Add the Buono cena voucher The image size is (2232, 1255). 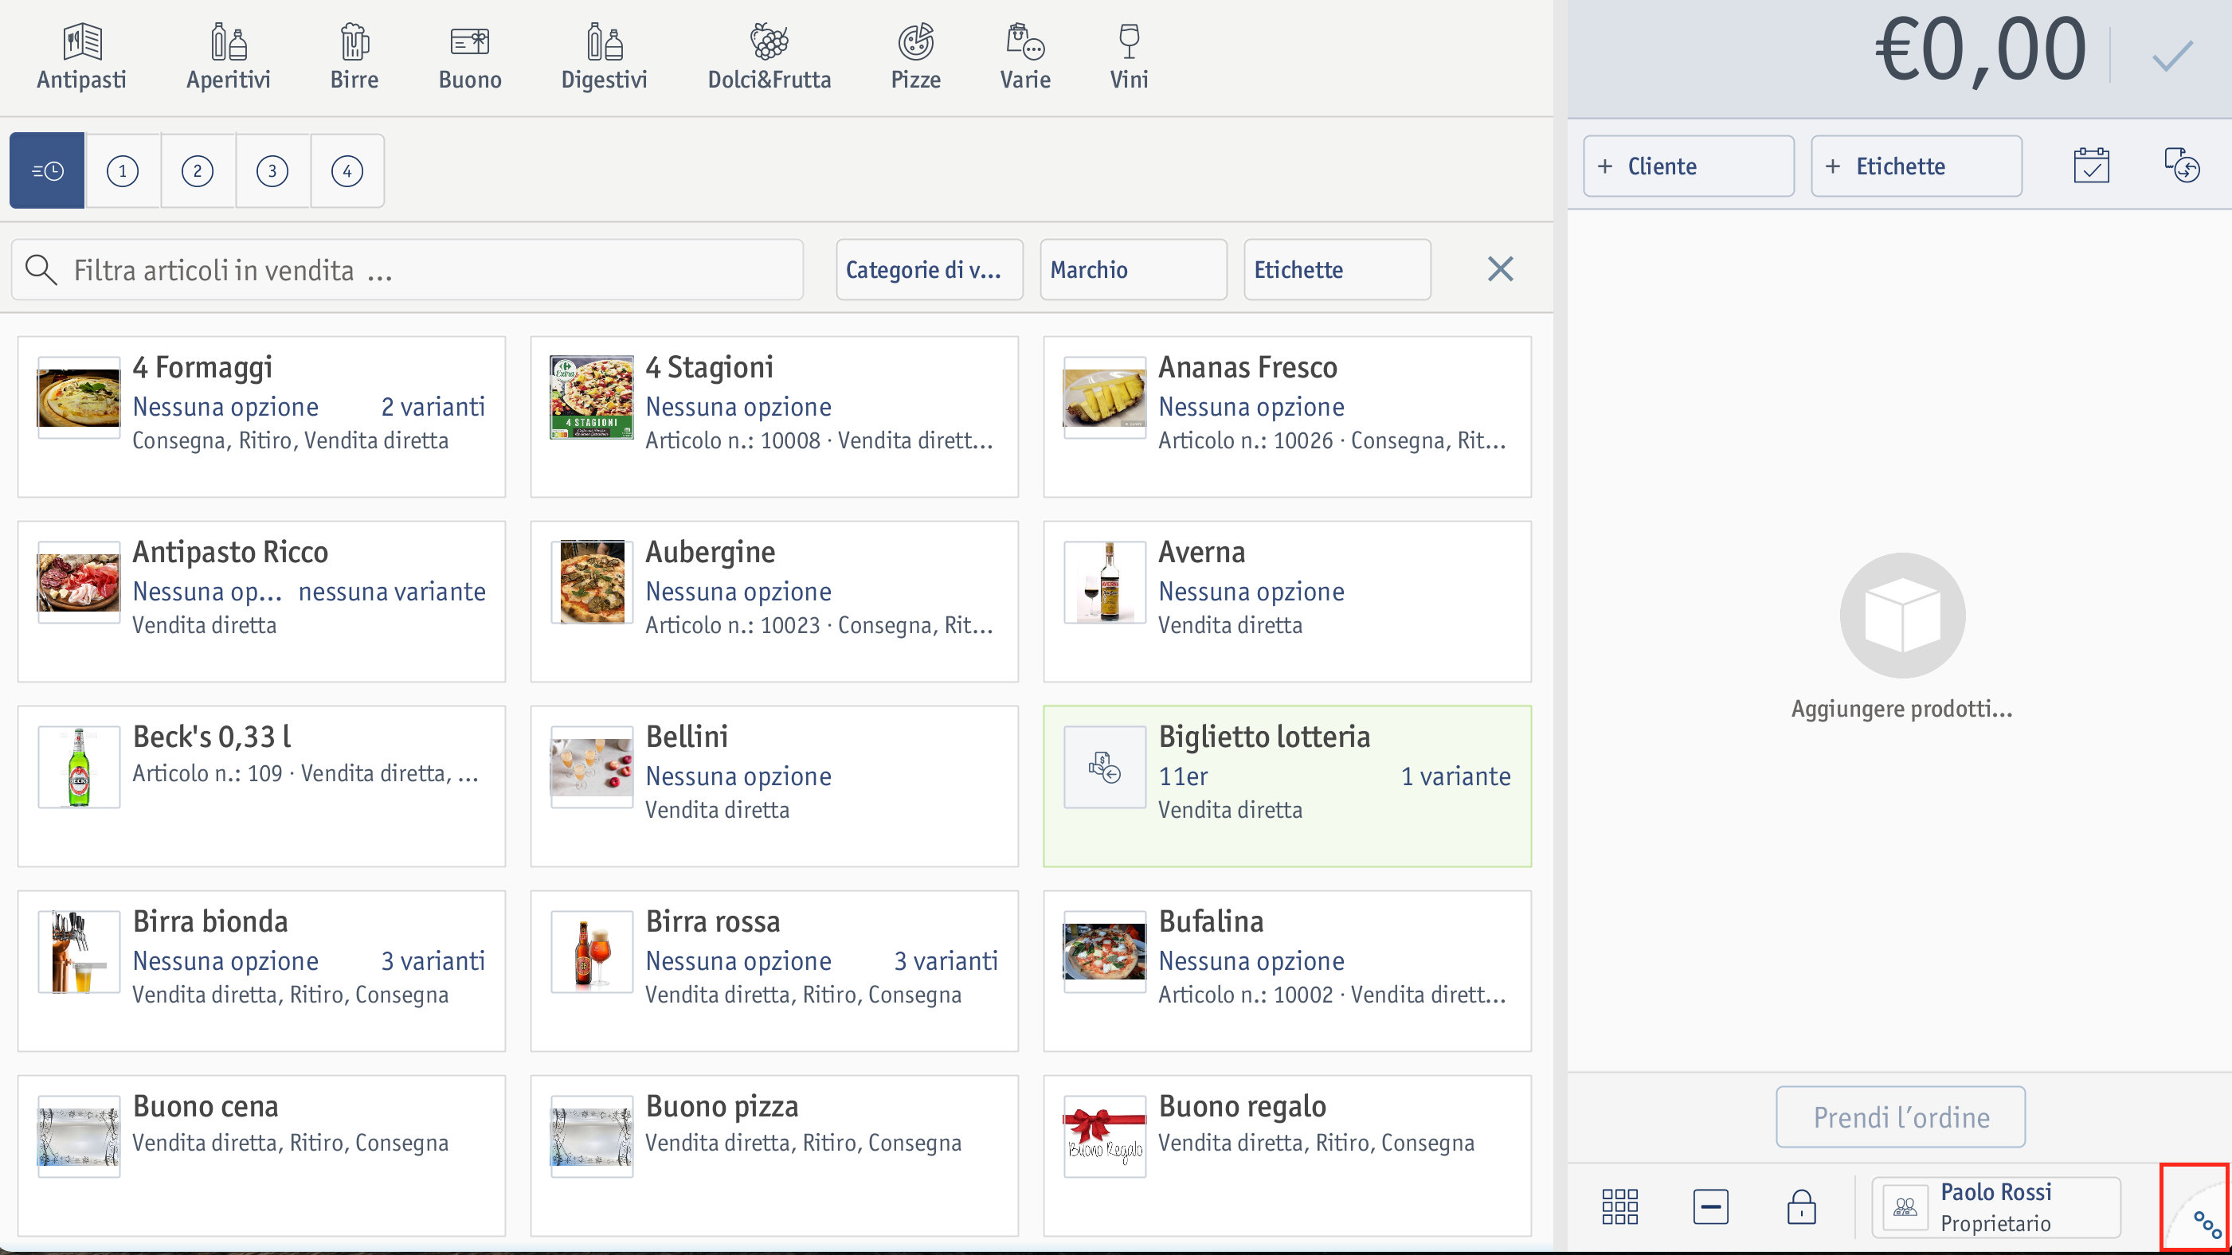(261, 1155)
